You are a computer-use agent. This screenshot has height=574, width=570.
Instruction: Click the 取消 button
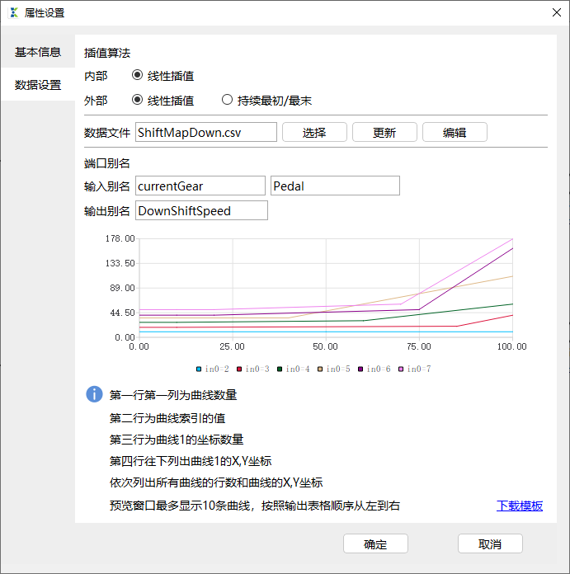click(x=490, y=543)
